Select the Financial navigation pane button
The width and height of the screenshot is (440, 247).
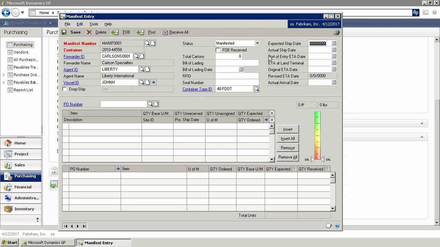[x=21, y=187]
